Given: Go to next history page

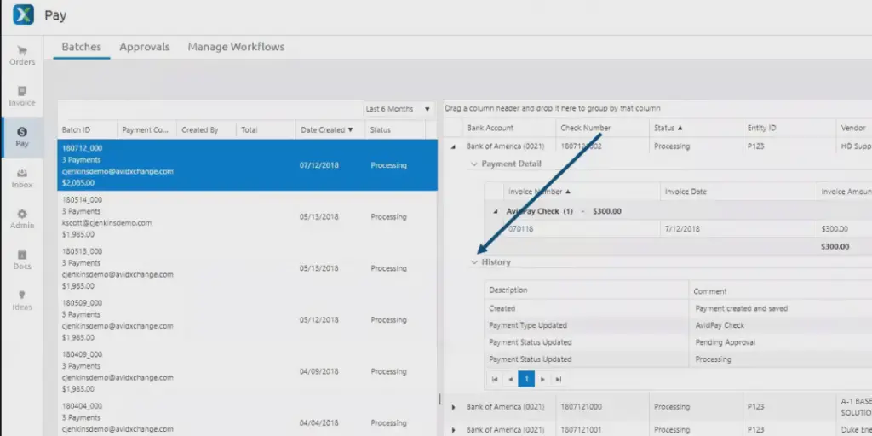Looking at the screenshot, I should pos(542,379).
